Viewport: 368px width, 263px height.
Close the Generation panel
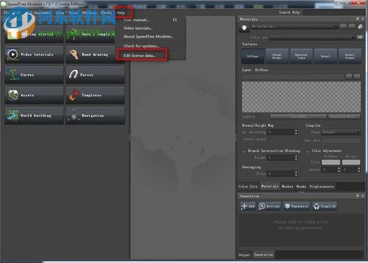pyautogui.click(x=363, y=195)
